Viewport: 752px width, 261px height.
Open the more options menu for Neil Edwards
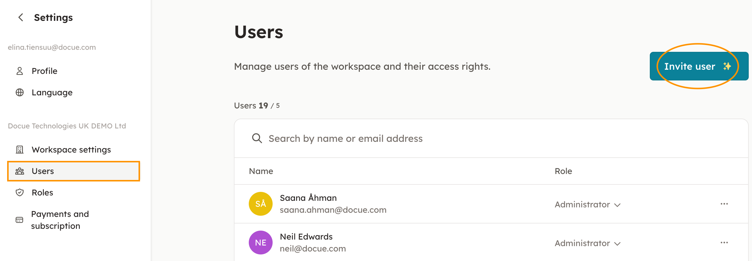point(724,243)
